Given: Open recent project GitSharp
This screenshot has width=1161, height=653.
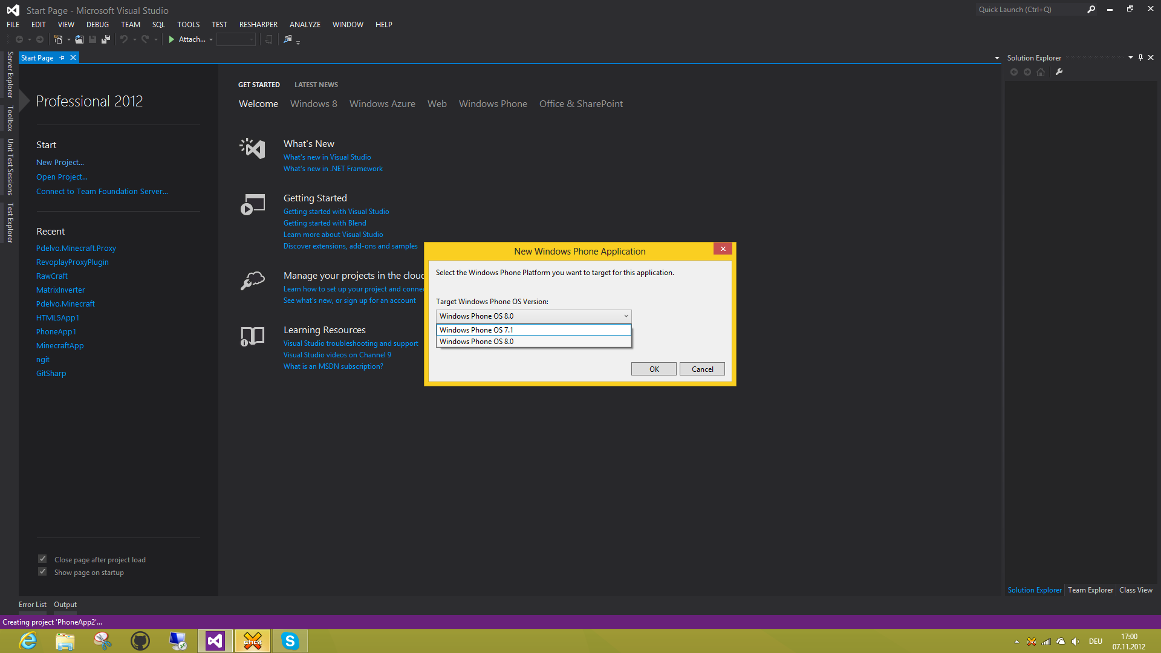Looking at the screenshot, I should 51,374.
